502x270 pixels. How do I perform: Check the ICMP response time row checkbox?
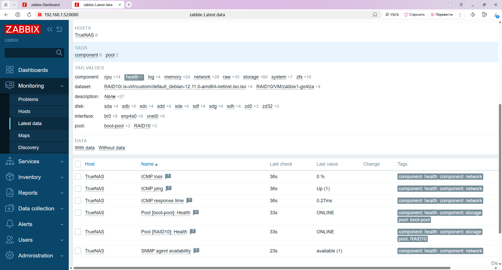[78, 201]
